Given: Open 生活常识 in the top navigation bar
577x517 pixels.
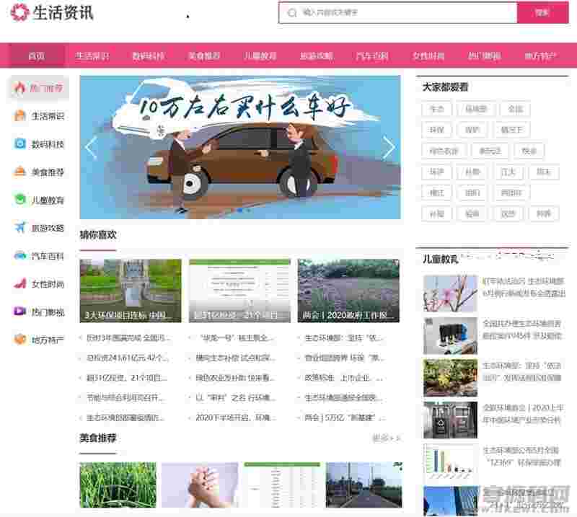Looking at the screenshot, I should click(x=92, y=56).
